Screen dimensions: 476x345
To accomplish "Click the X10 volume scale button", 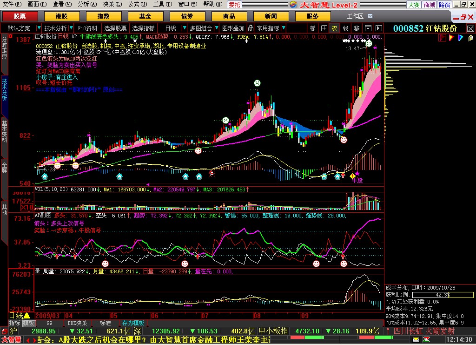I will (26, 207).
